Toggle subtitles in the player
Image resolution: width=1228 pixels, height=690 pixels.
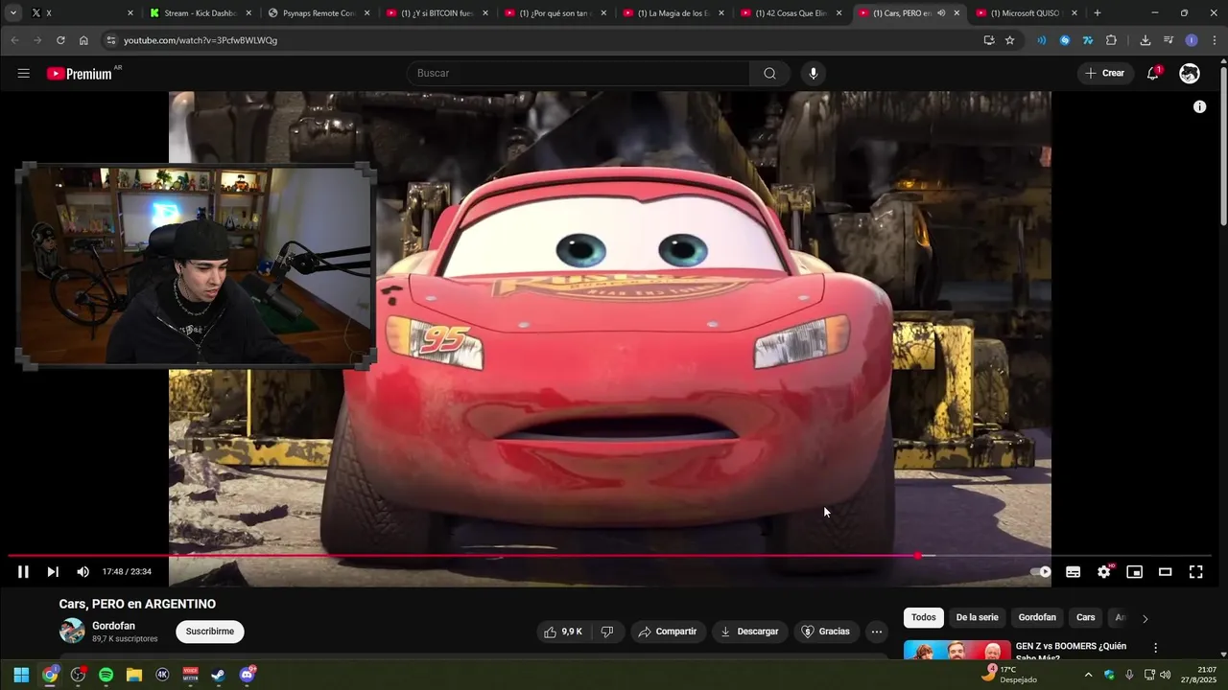click(1073, 572)
